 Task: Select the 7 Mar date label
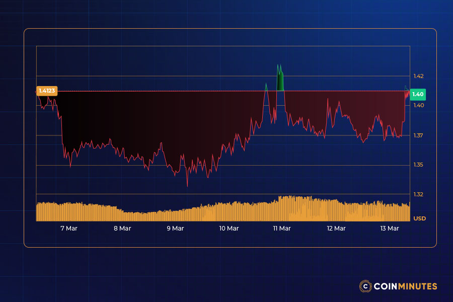pyautogui.click(x=69, y=229)
